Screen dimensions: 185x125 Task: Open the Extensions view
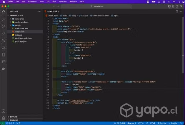3,41
